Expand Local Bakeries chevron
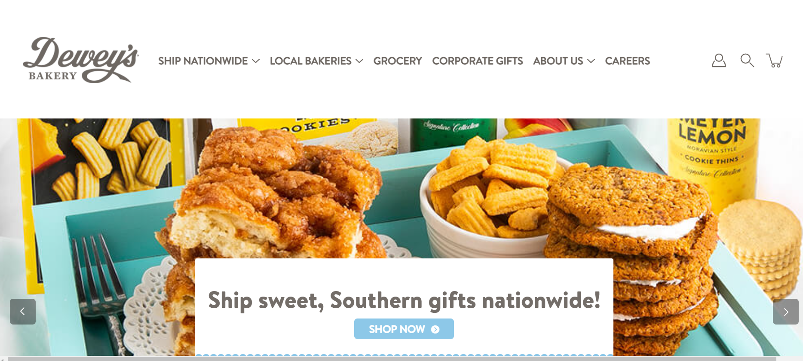The height and width of the screenshot is (361, 803). coord(359,61)
